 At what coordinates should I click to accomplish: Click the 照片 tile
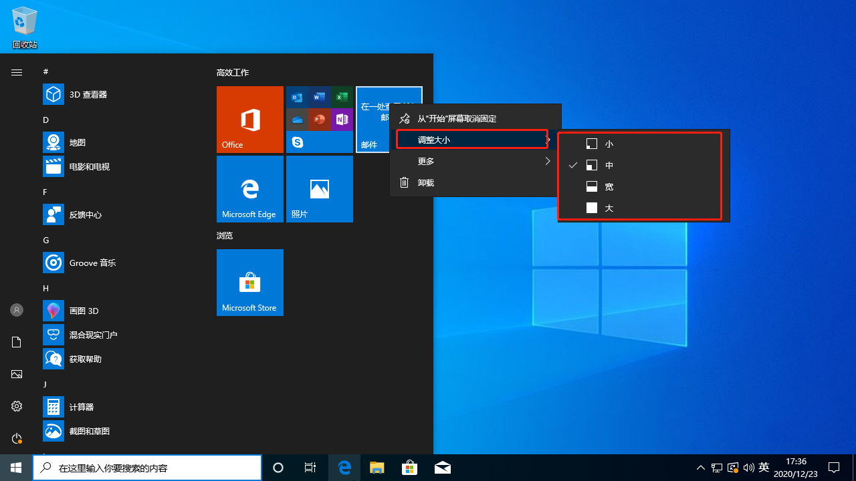[x=319, y=189]
